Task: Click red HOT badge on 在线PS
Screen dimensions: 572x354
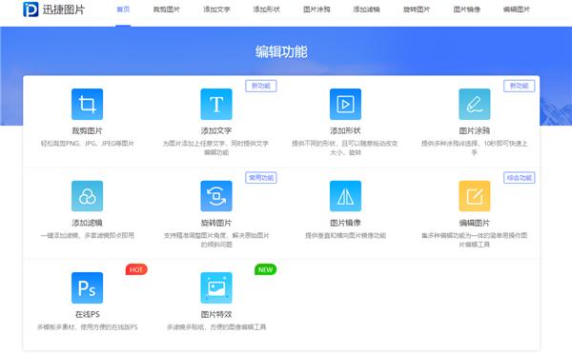Action: (136, 270)
